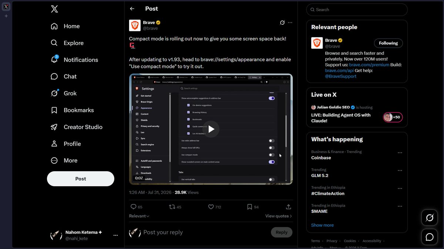
Task: Click the Search box
Action: pyautogui.click(x=357, y=10)
